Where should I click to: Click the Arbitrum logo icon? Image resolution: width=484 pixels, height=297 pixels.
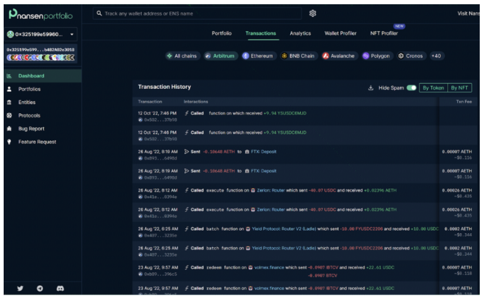[208, 56]
